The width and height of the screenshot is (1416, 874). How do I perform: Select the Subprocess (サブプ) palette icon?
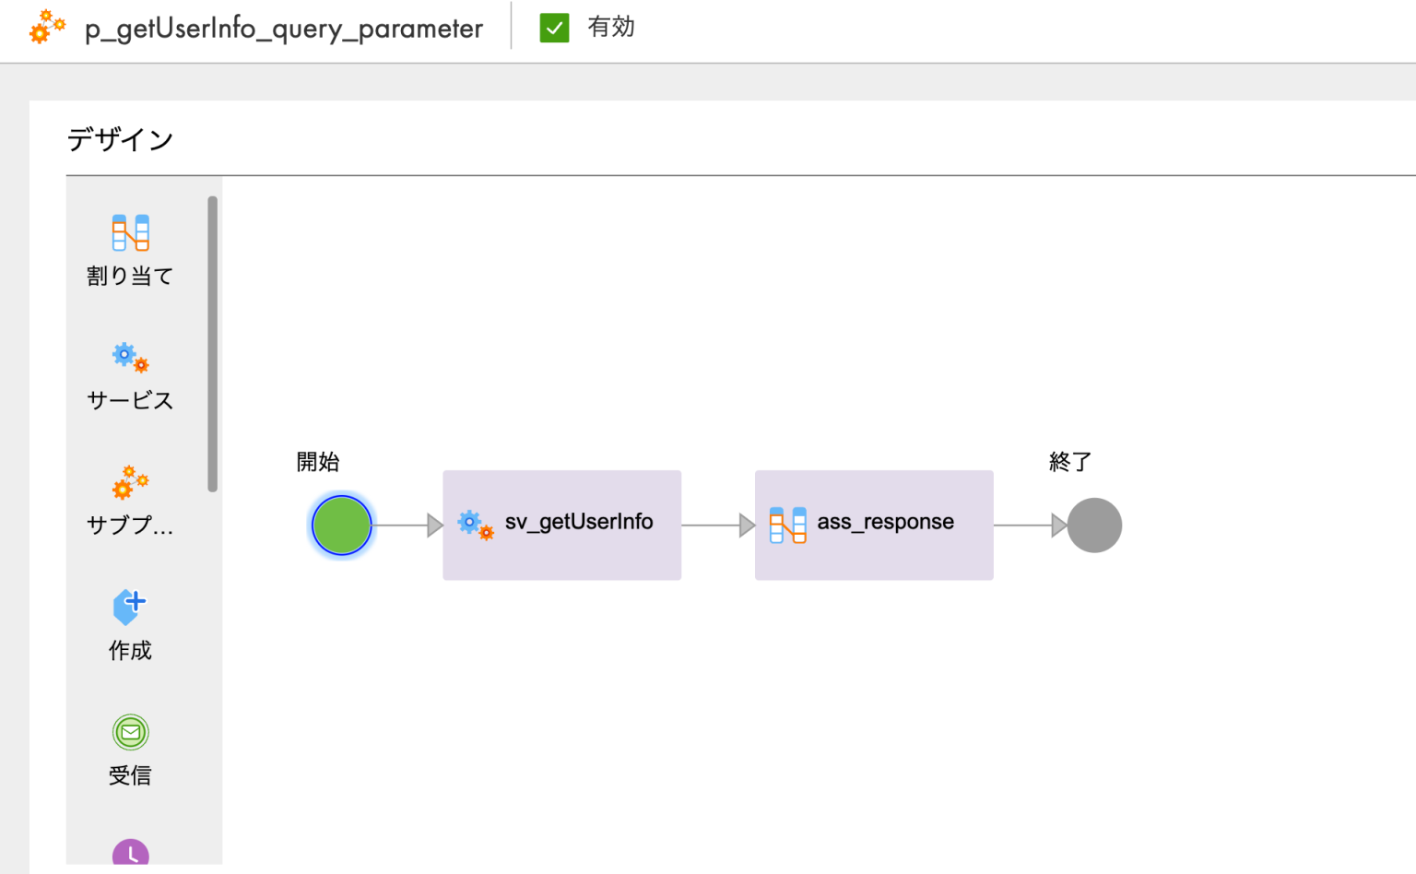(129, 481)
